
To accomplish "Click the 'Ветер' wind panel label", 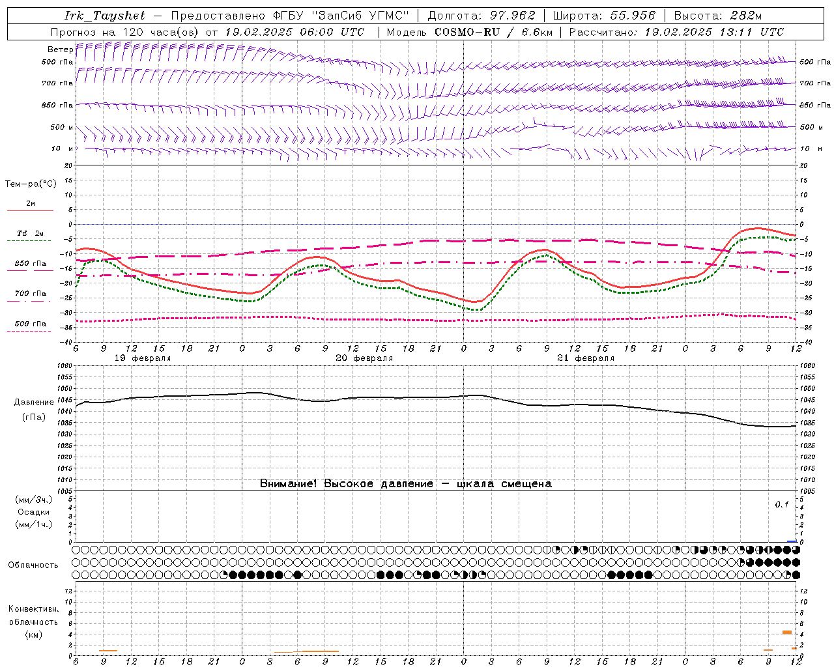I will pyautogui.click(x=60, y=50).
